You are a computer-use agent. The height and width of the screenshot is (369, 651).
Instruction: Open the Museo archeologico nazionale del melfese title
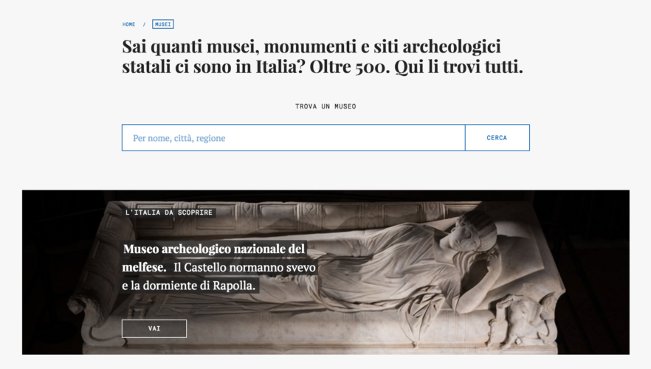coord(214,258)
